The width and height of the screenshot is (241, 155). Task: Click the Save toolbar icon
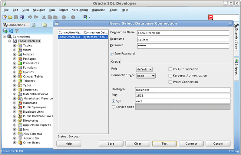pos(16,17)
